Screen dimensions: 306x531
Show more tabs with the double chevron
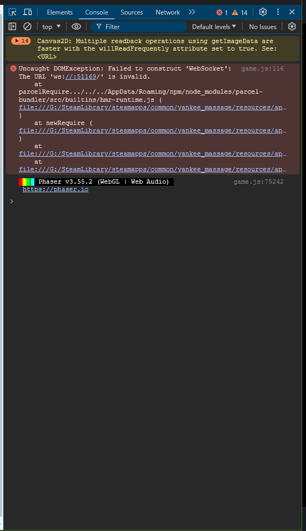coord(191,12)
